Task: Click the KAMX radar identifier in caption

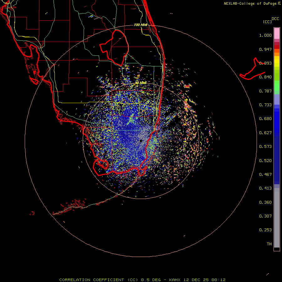Action: [175, 280]
